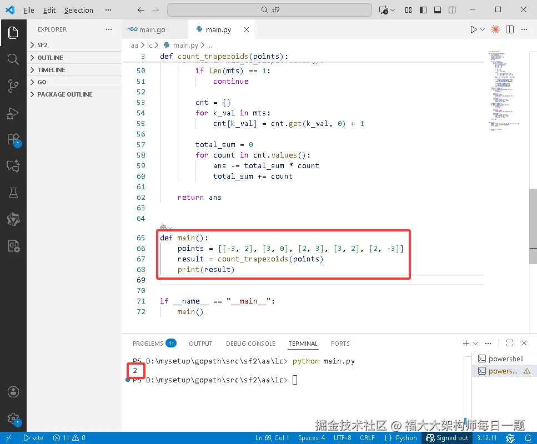Toggle the primary side bar
The width and height of the screenshot is (537, 444).
pos(423,10)
